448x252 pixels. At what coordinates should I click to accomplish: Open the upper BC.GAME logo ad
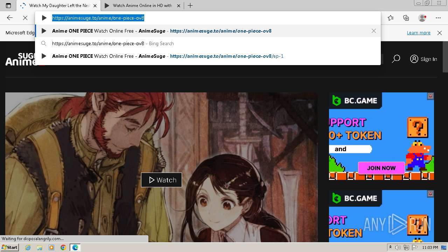tap(355, 101)
